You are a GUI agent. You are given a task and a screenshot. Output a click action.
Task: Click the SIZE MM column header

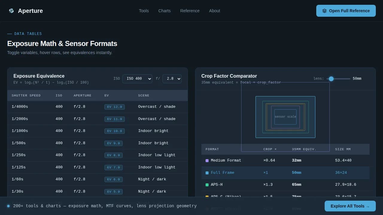(x=343, y=149)
